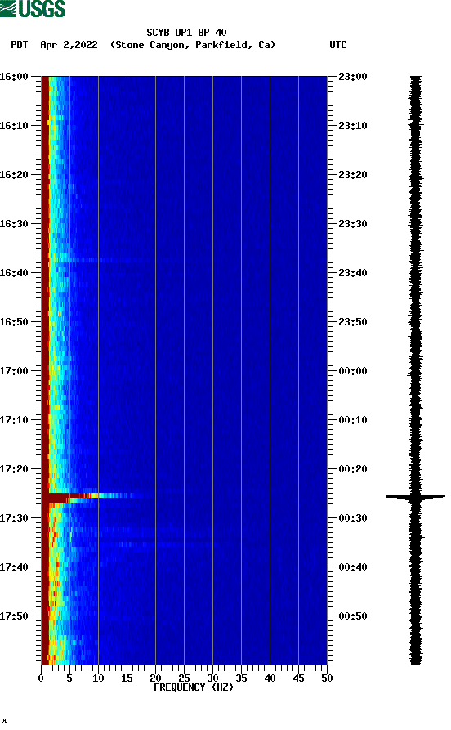The height and width of the screenshot is (730, 451).
Task: Click the '17:50' PDT time label
Action: click(x=14, y=616)
